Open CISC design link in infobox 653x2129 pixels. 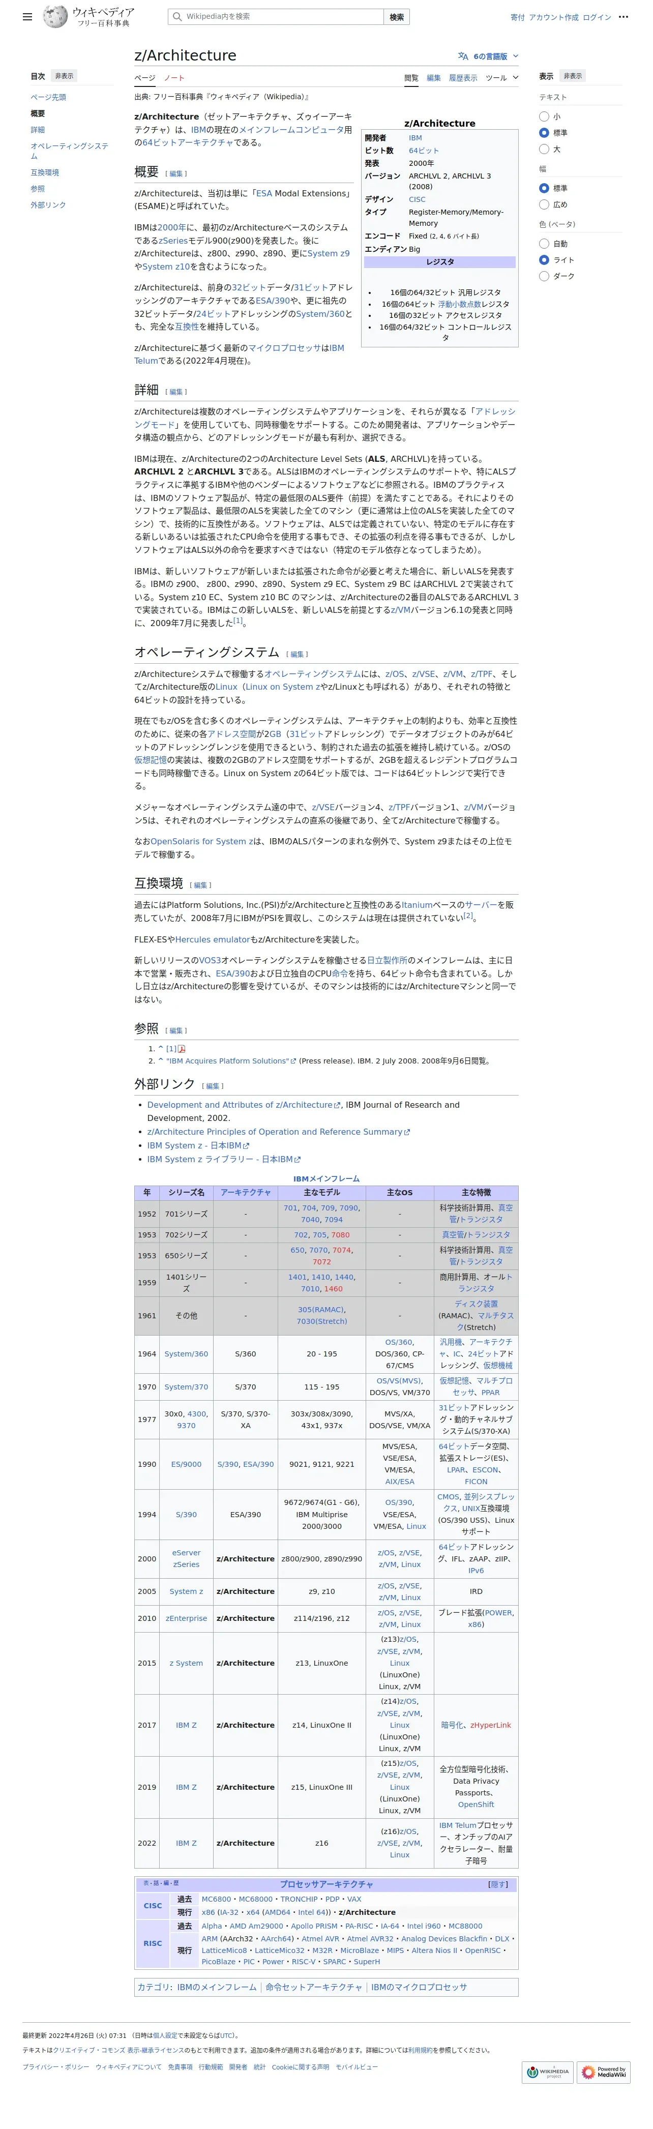tap(418, 199)
